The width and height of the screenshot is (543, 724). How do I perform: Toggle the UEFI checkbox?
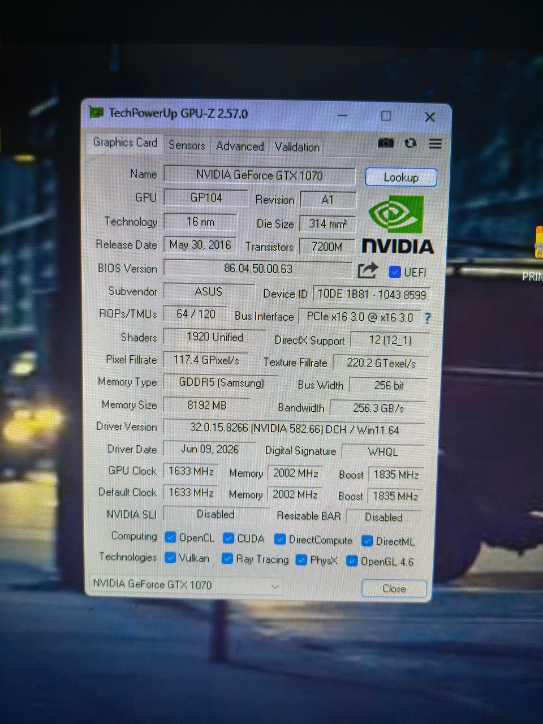pos(395,272)
